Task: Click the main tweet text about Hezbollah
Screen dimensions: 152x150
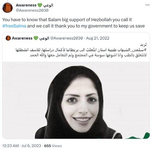Action: pyautogui.click(x=74, y=23)
